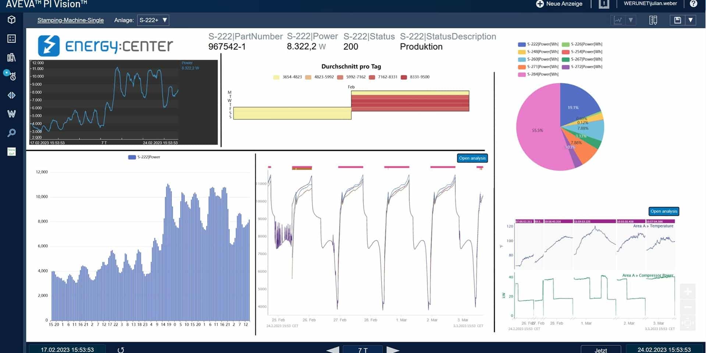This screenshot has height=353, width=706.
Task: Expand the Anlage S-222+ dropdown
Action: click(x=153, y=20)
